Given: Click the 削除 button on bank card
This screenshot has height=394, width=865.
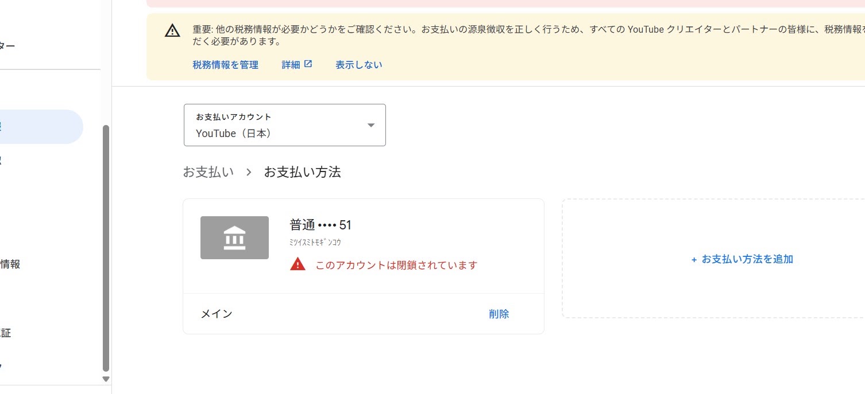Looking at the screenshot, I should (x=499, y=314).
